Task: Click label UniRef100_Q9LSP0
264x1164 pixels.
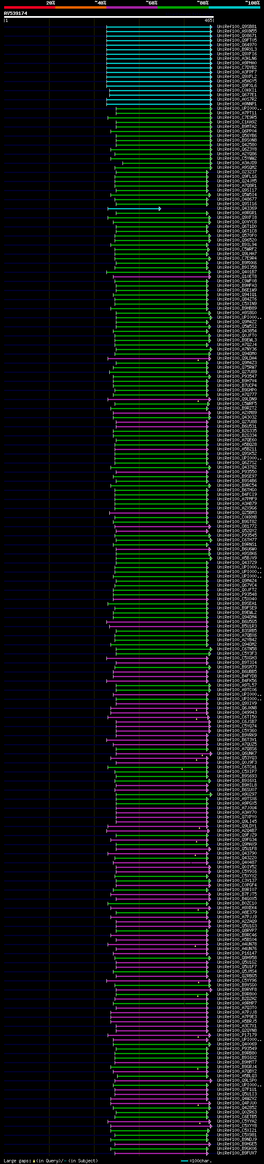Action: pos(237,1081)
